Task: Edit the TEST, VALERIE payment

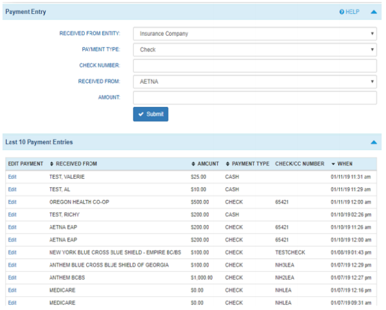Action: pyautogui.click(x=13, y=177)
